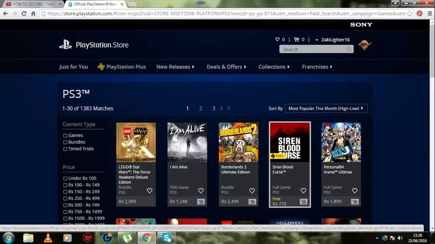Expand the Collections menu
The width and height of the screenshot is (435, 244).
click(x=274, y=67)
